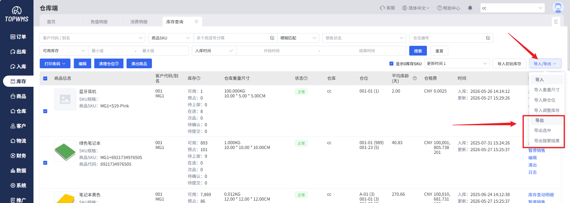Viewport: 570px width, 203px height.
Task: Open the 数据 data sidebar menu
Action: point(18,171)
